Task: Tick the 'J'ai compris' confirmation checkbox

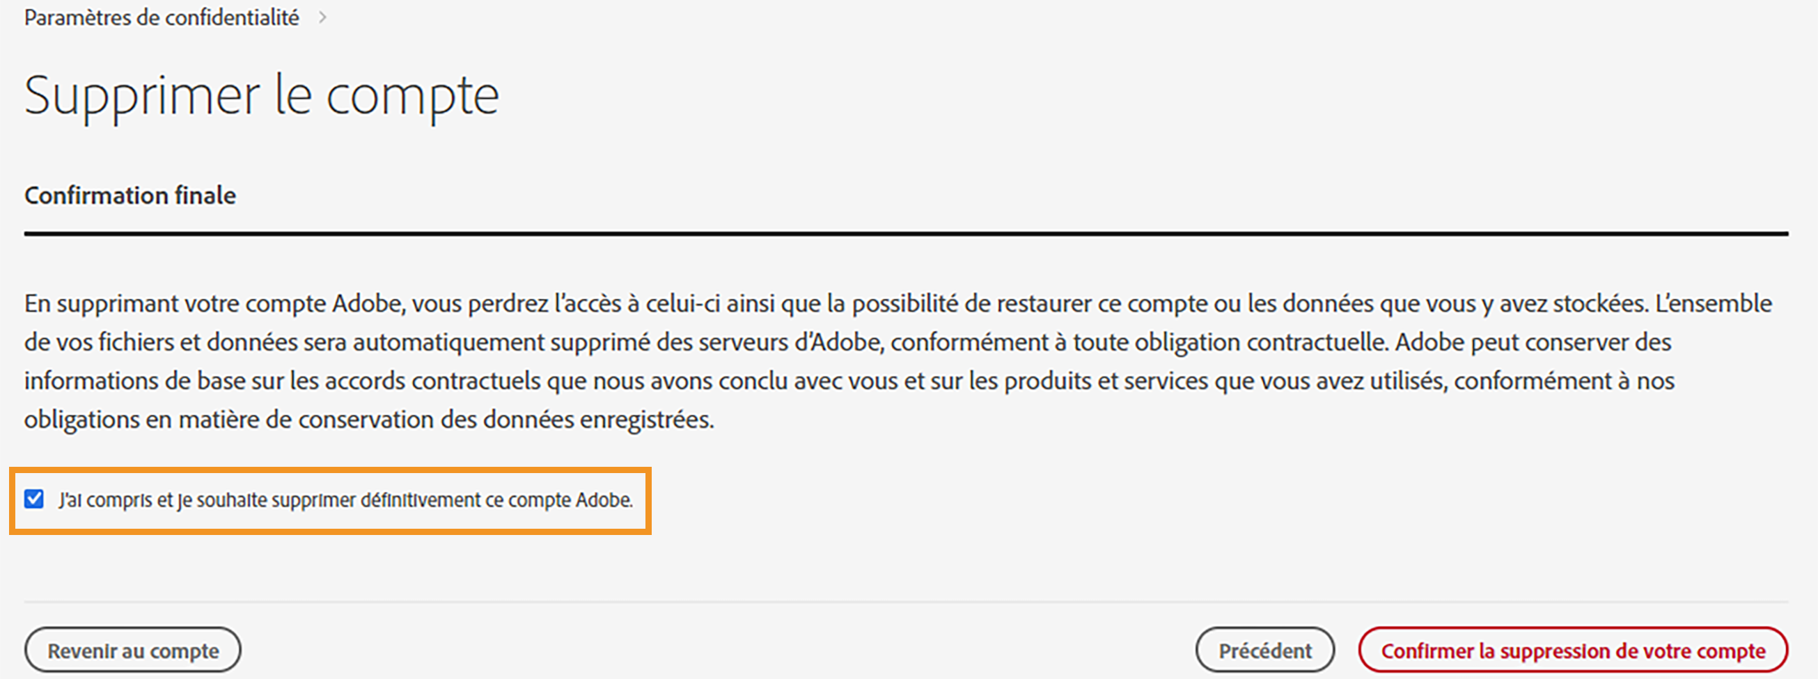Action: (x=34, y=500)
